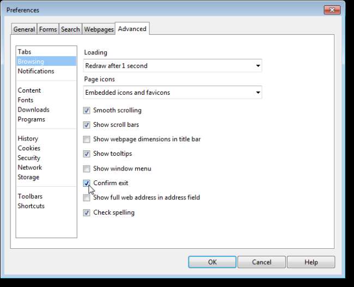Open the Loading redraw dropdown

click(173, 66)
